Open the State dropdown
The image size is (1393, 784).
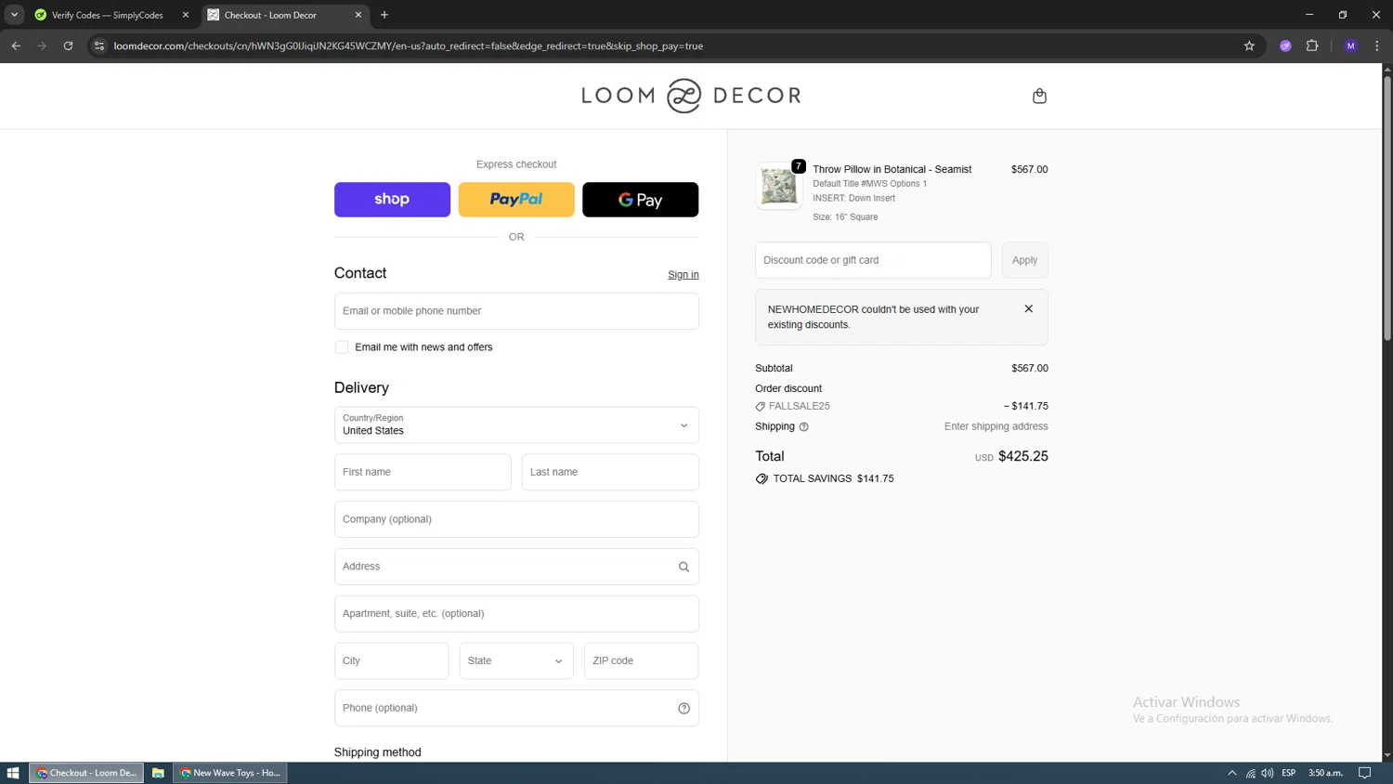coord(516,660)
